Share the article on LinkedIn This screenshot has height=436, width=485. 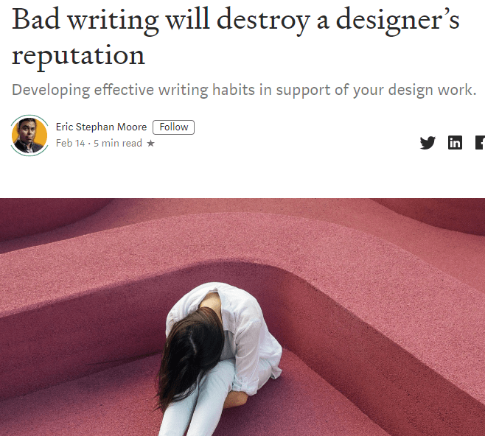click(455, 143)
